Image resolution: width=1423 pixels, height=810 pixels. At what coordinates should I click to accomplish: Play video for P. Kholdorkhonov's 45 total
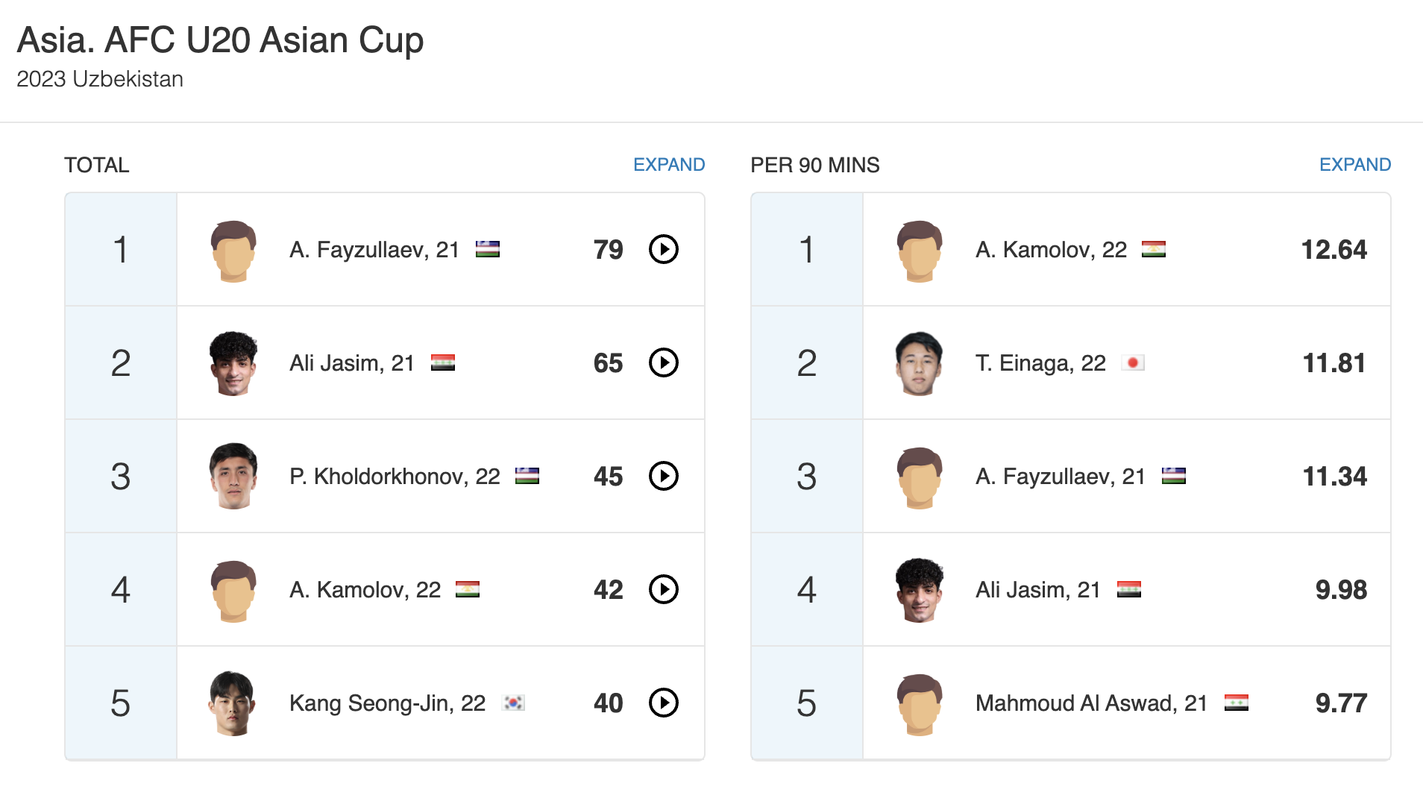tap(663, 476)
